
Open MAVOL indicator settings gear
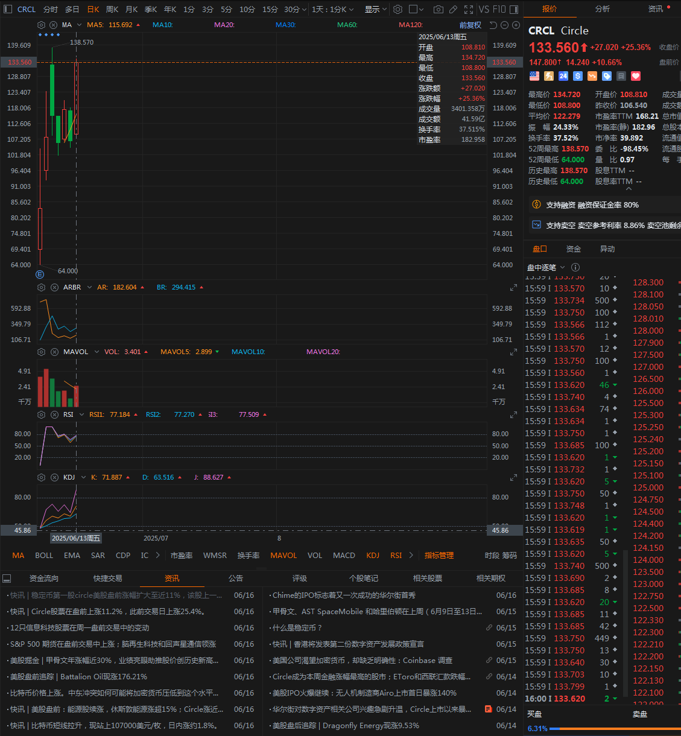tap(41, 352)
